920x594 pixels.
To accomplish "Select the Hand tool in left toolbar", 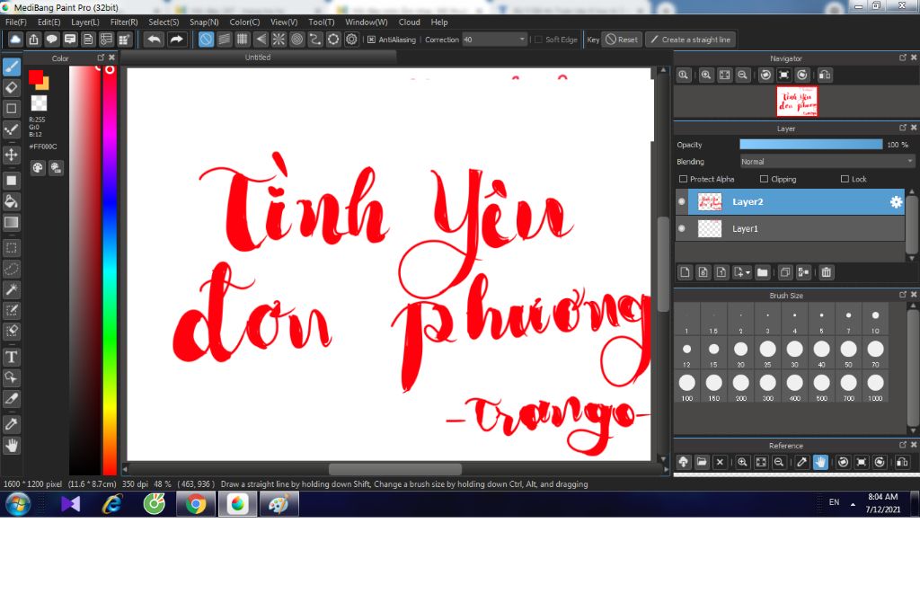I will tap(11, 446).
